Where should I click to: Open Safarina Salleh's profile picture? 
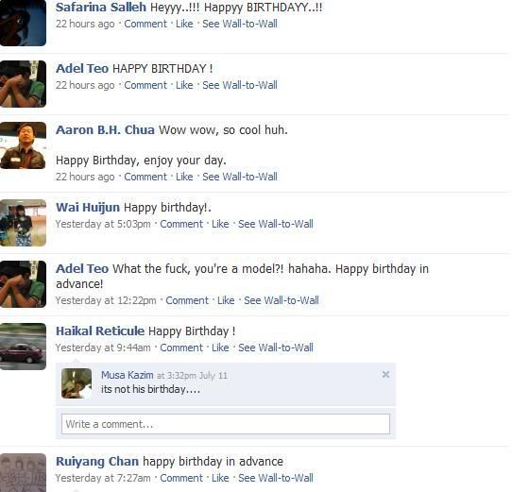[23, 23]
